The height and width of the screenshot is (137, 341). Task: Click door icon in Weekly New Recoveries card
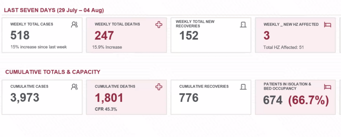[x=243, y=25]
